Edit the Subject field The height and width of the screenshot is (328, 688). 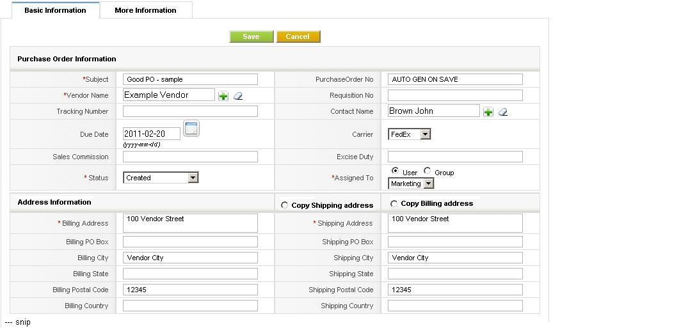191,79
